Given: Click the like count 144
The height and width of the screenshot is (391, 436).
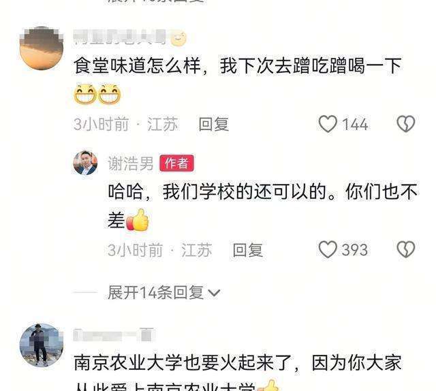Looking at the screenshot, I should pyautogui.click(x=355, y=124).
